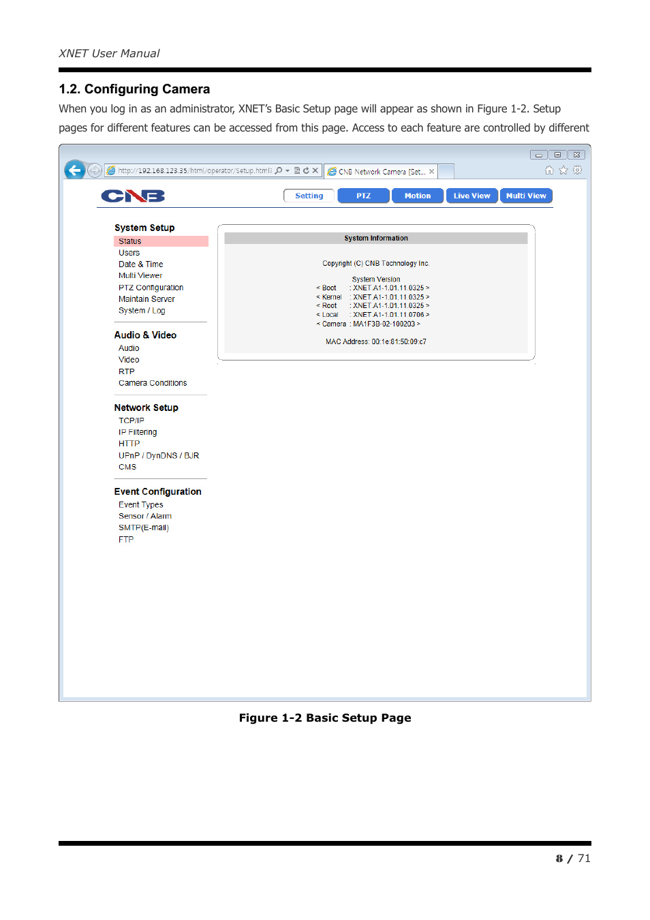The image size is (650, 920).
Task: Close the CNB Network Camera tab
Action: pos(431,172)
